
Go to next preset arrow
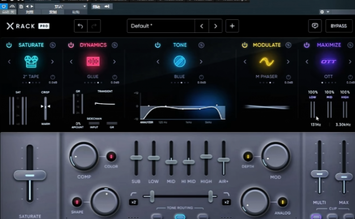coord(215,26)
